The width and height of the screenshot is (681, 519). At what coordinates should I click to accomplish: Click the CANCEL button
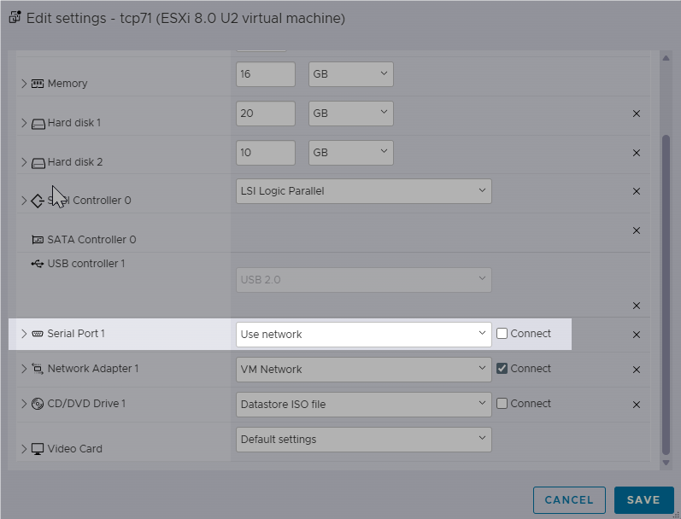pyautogui.click(x=569, y=500)
